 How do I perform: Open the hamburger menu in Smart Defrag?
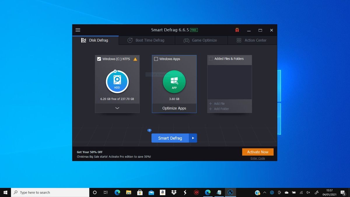coord(78,30)
